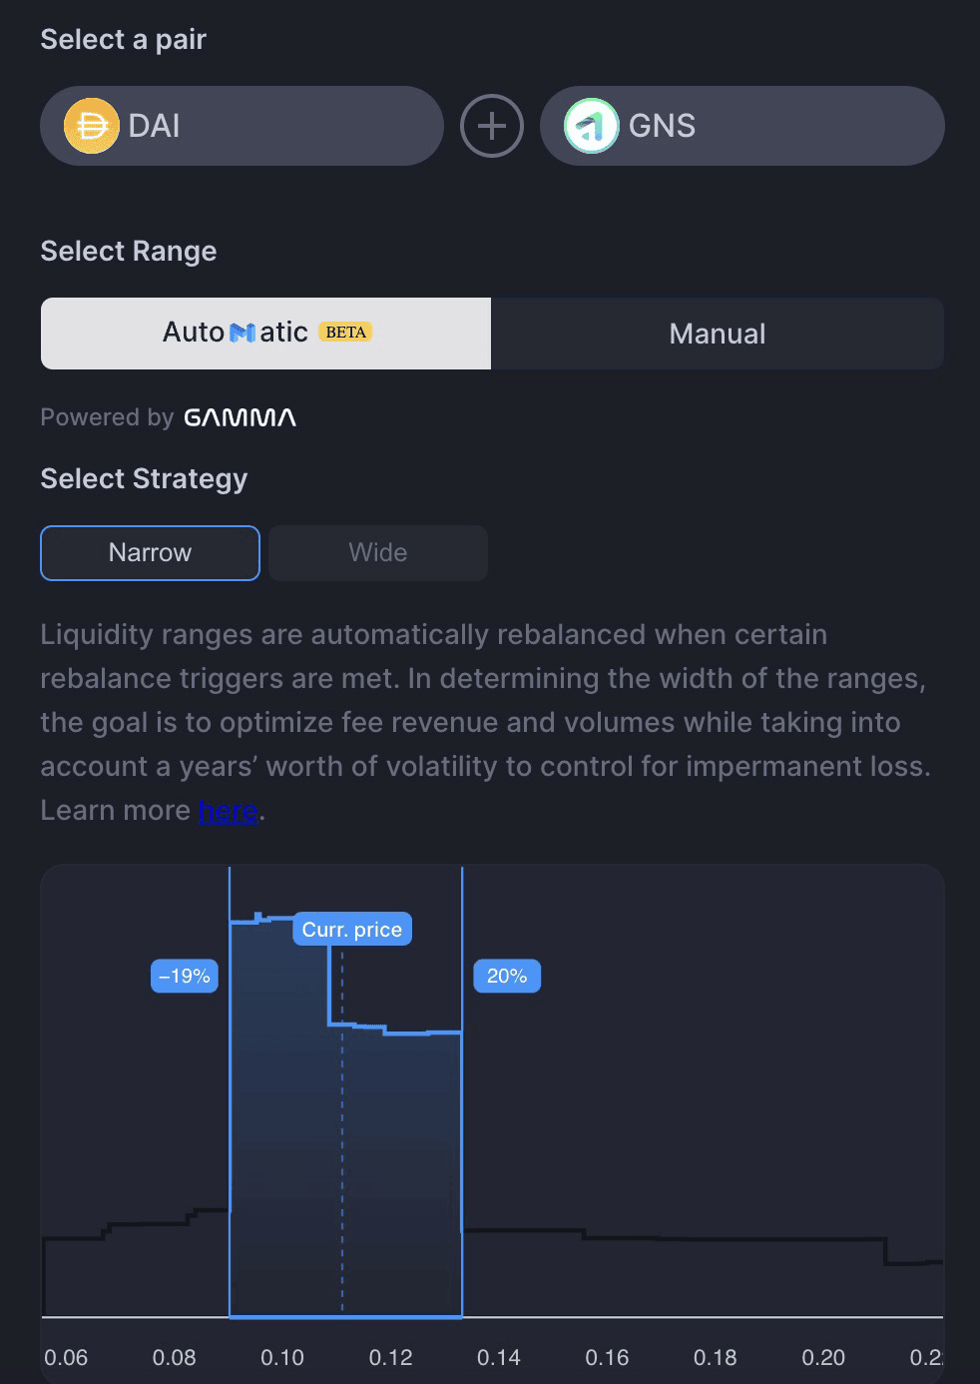Click the -19% lower range handle
Image resolution: width=980 pixels, height=1384 pixels.
tap(185, 976)
